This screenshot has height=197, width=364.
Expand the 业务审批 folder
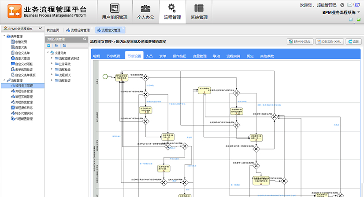52,64
